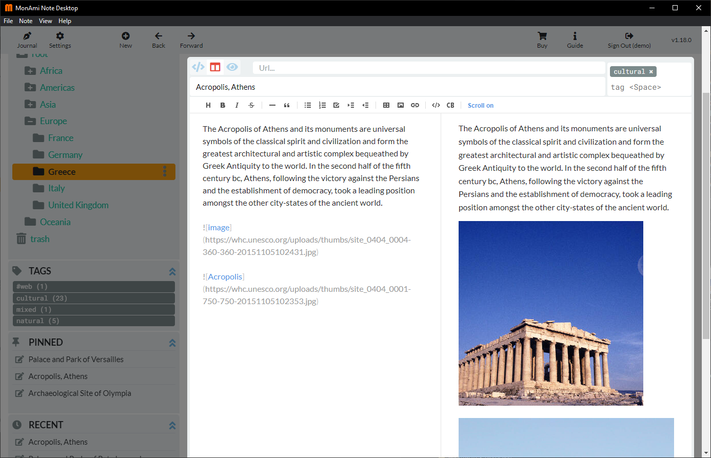Insert hyperlink
The width and height of the screenshot is (711, 458).
[415, 105]
